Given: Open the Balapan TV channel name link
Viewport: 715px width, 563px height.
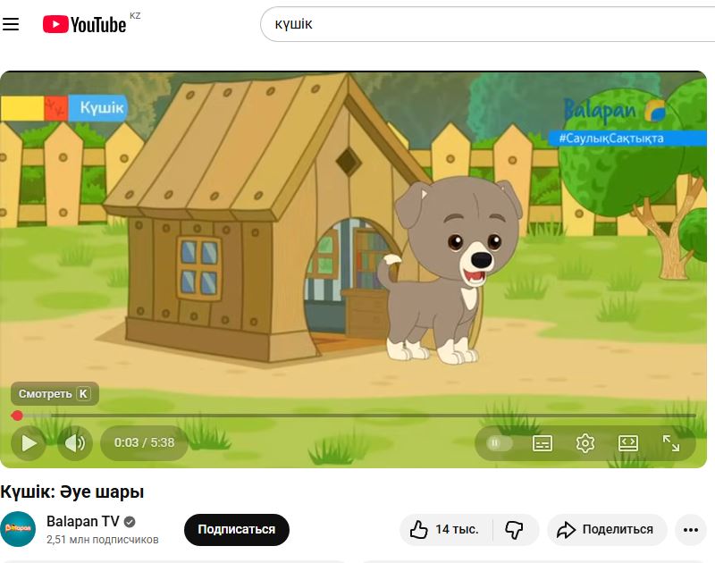Looking at the screenshot, I should tap(82, 522).
